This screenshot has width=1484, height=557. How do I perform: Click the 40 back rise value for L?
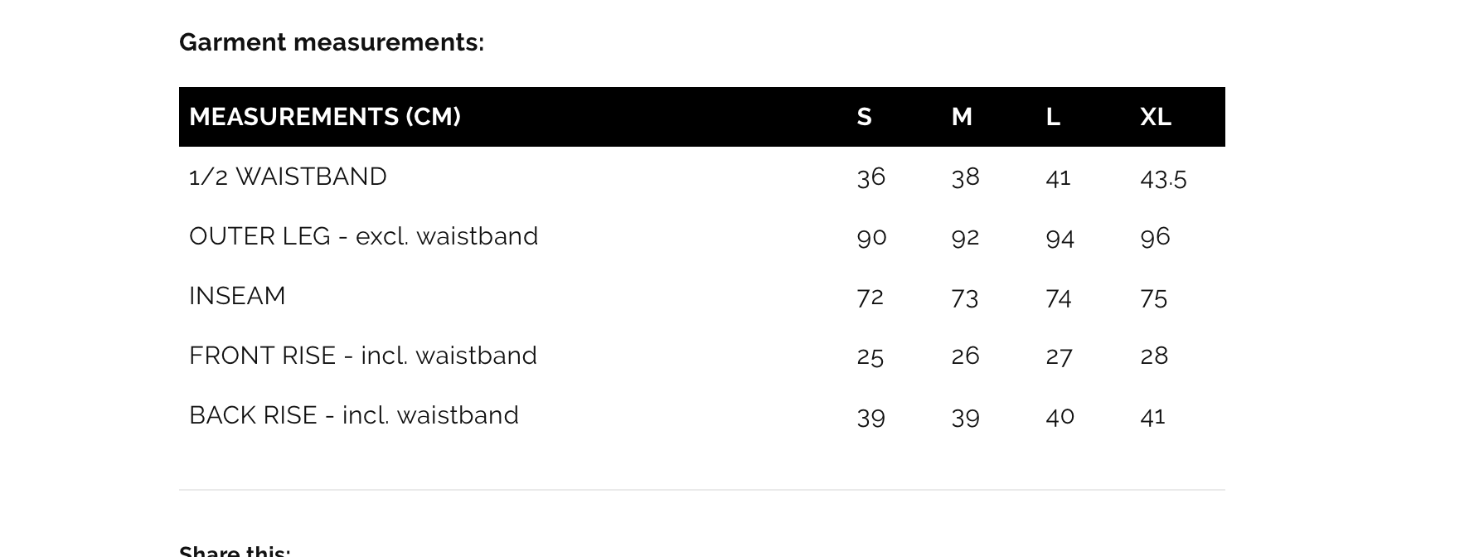coord(1060,415)
